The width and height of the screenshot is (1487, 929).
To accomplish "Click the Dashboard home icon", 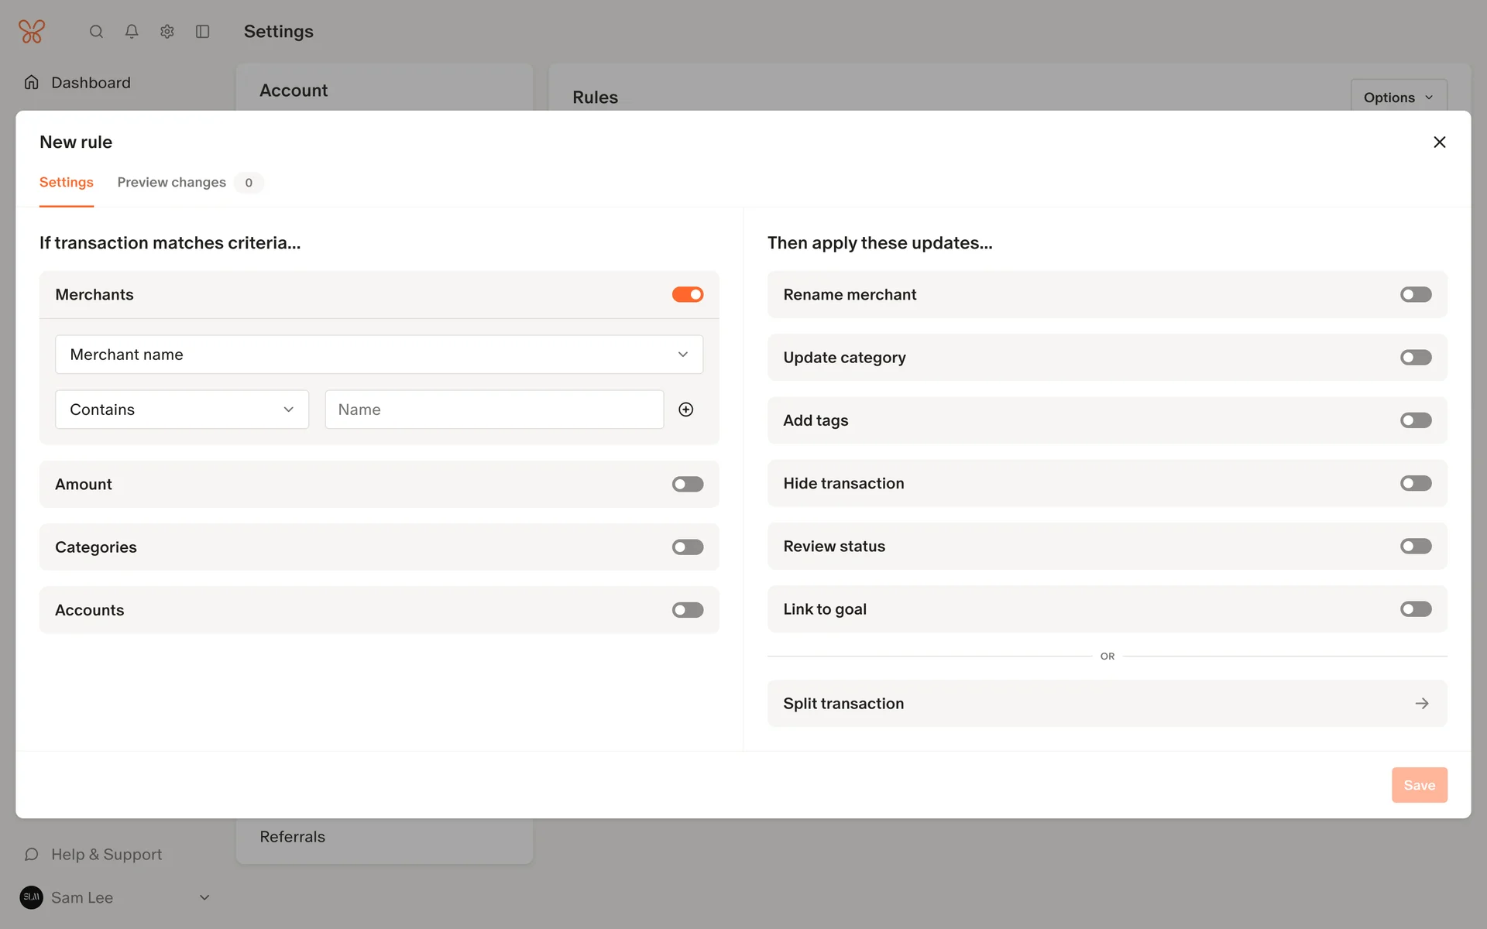I will click(32, 83).
